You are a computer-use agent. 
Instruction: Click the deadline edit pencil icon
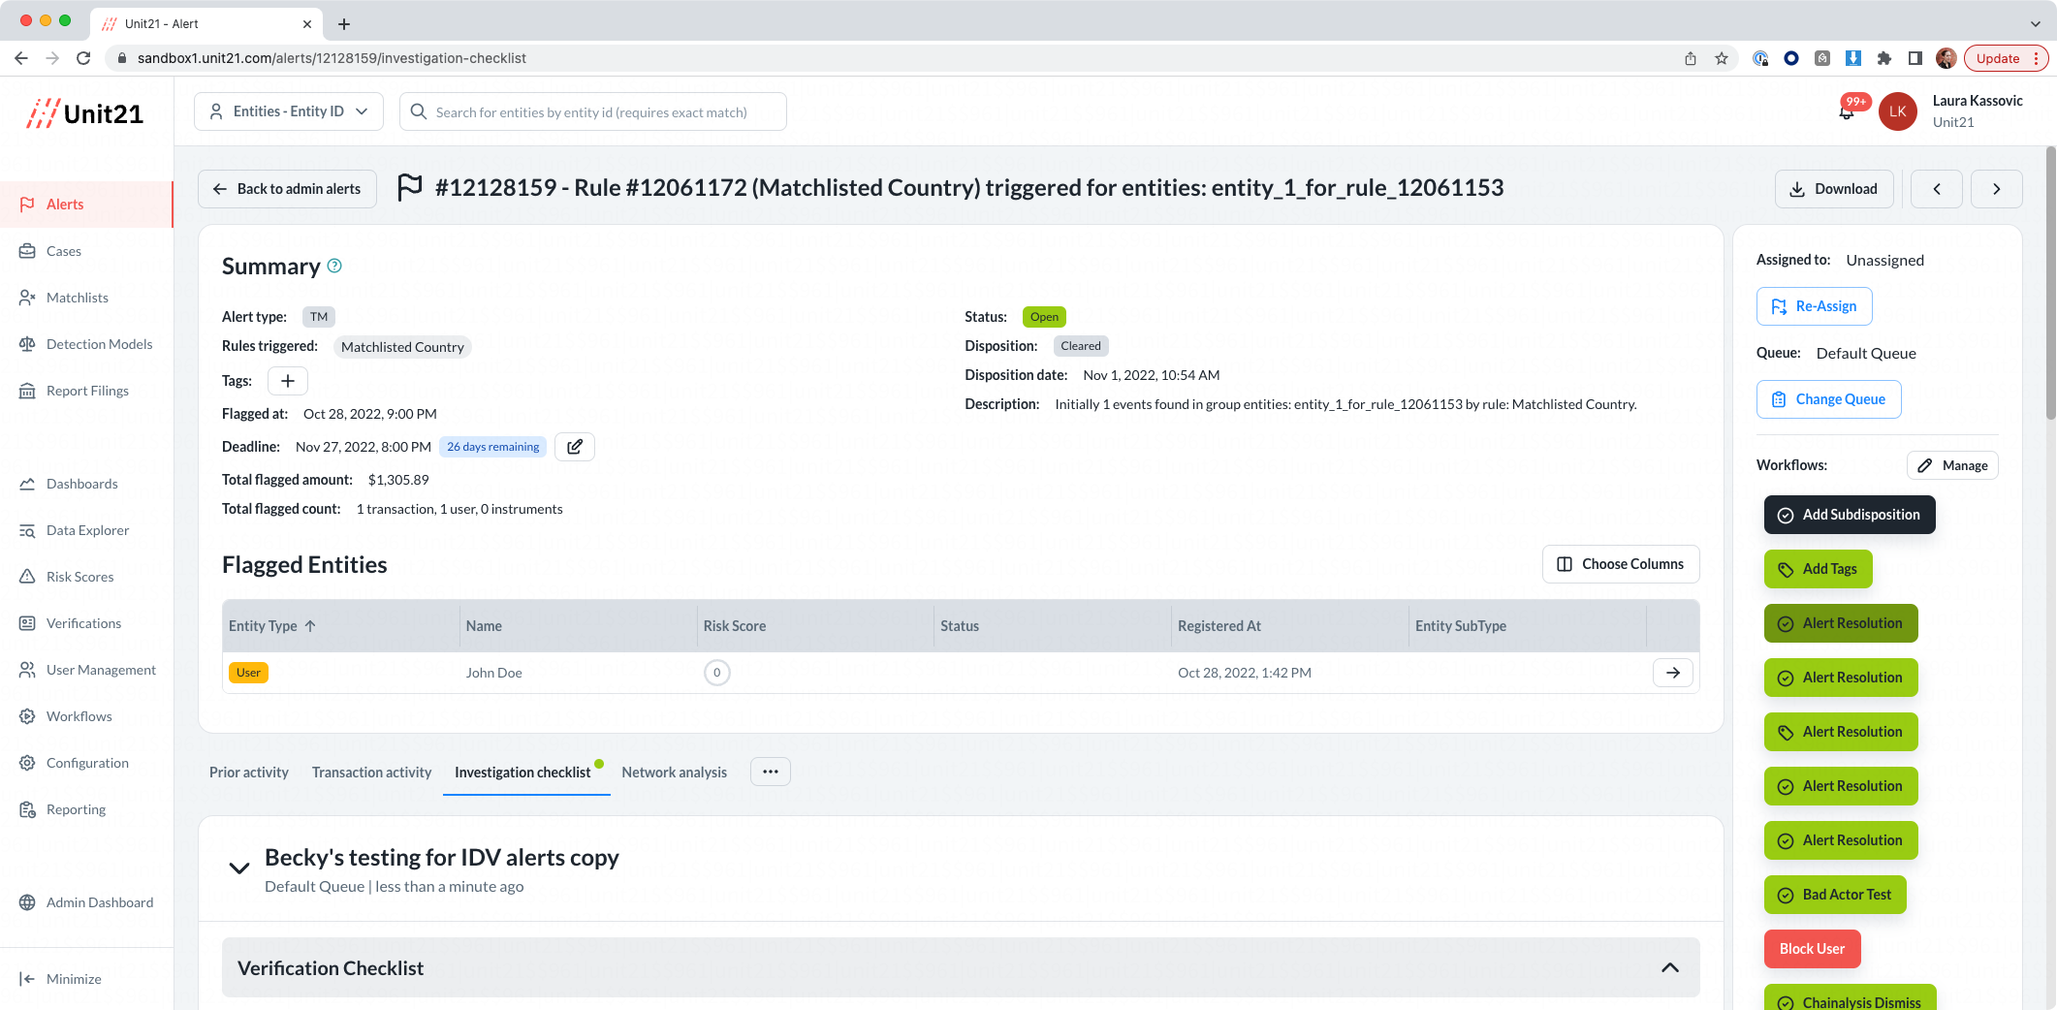[575, 447]
